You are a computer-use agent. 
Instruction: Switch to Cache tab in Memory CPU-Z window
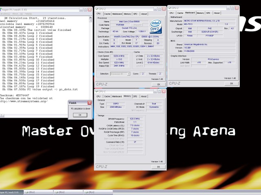[107, 96]
